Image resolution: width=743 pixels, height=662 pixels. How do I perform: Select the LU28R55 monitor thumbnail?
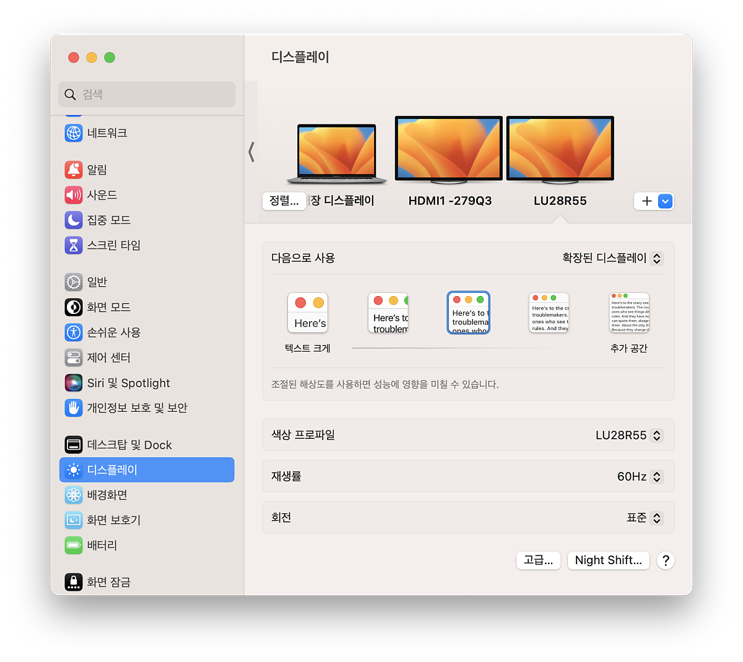point(560,150)
